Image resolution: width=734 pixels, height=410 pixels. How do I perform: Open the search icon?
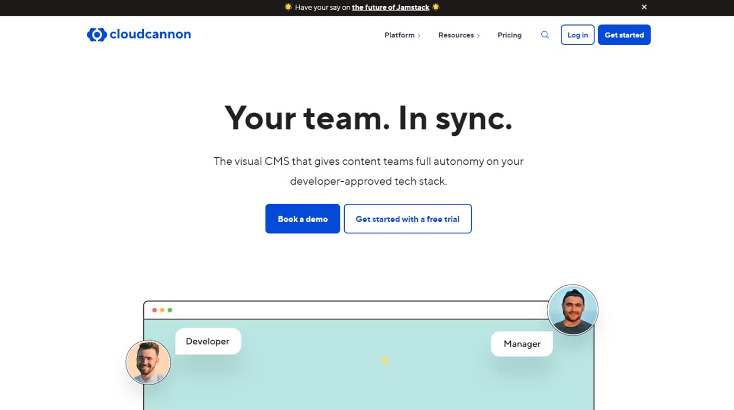click(x=545, y=35)
